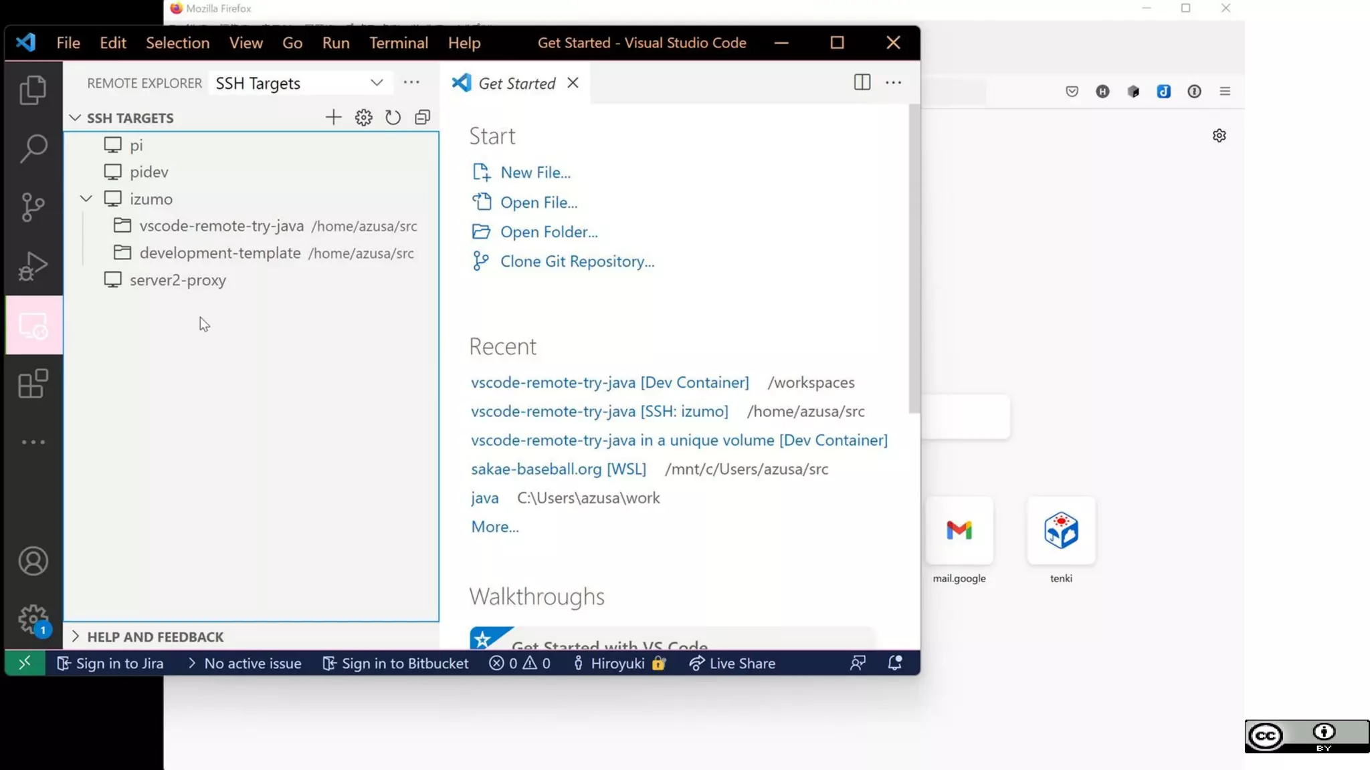Image resolution: width=1370 pixels, height=770 pixels.
Task: Split the editor to the right
Action: point(862,82)
